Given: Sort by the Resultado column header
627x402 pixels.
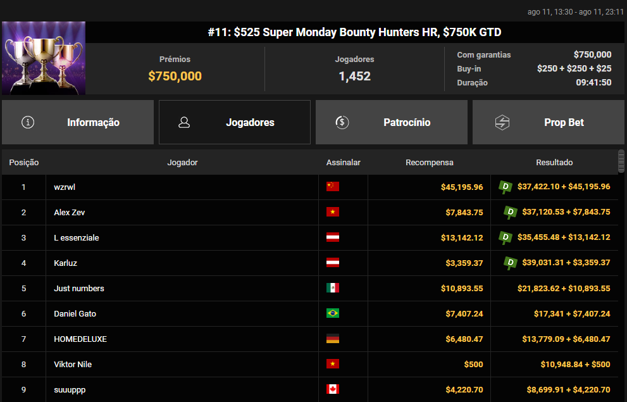Looking at the screenshot, I should 554,163.
